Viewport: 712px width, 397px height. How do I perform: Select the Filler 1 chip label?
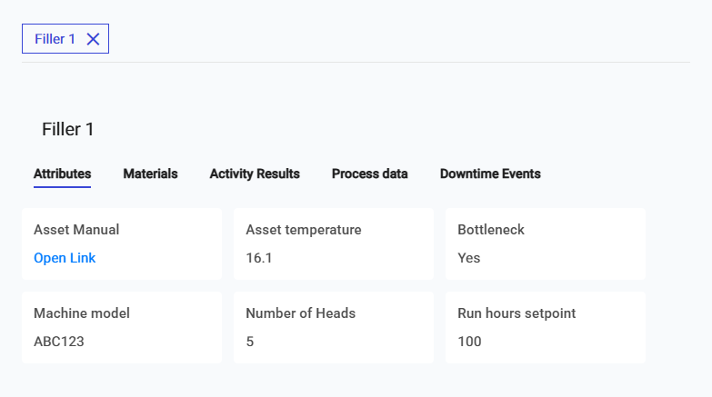click(55, 39)
